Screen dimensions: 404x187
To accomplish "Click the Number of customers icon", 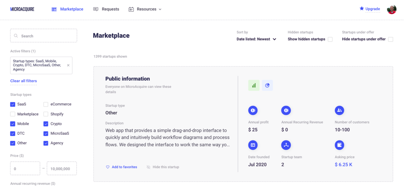I will 339,110.
